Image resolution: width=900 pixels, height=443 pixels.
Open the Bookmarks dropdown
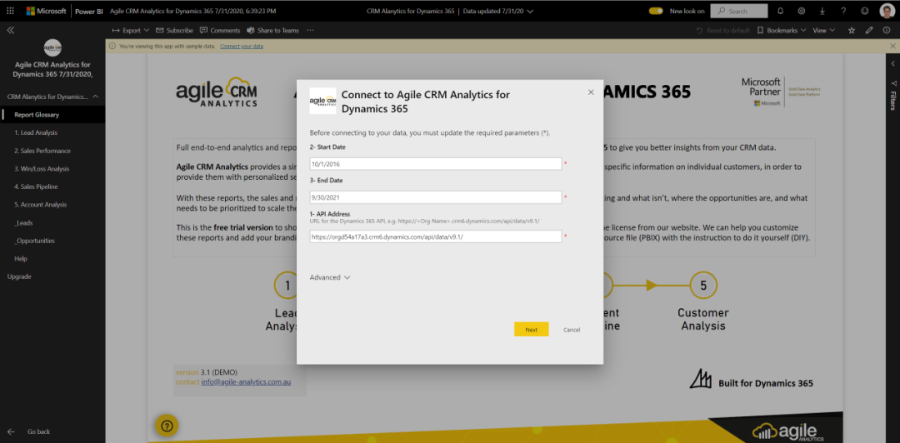pyautogui.click(x=782, y=31)
